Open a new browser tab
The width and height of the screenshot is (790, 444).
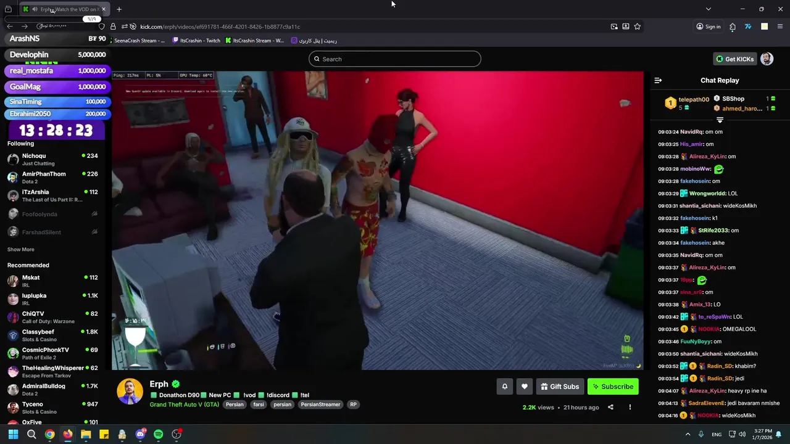tap(119, 9)
